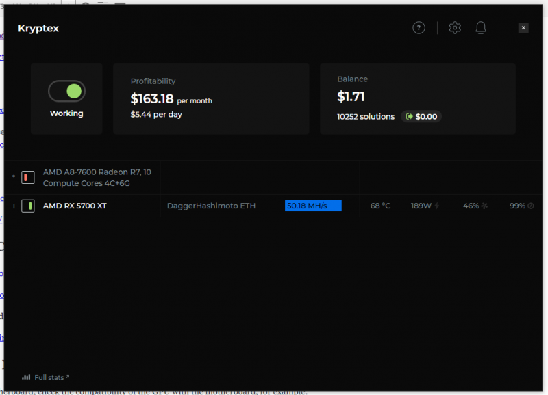
Task: Click the 50.18 MH/s hashrate bar
Action: [313, 206]
